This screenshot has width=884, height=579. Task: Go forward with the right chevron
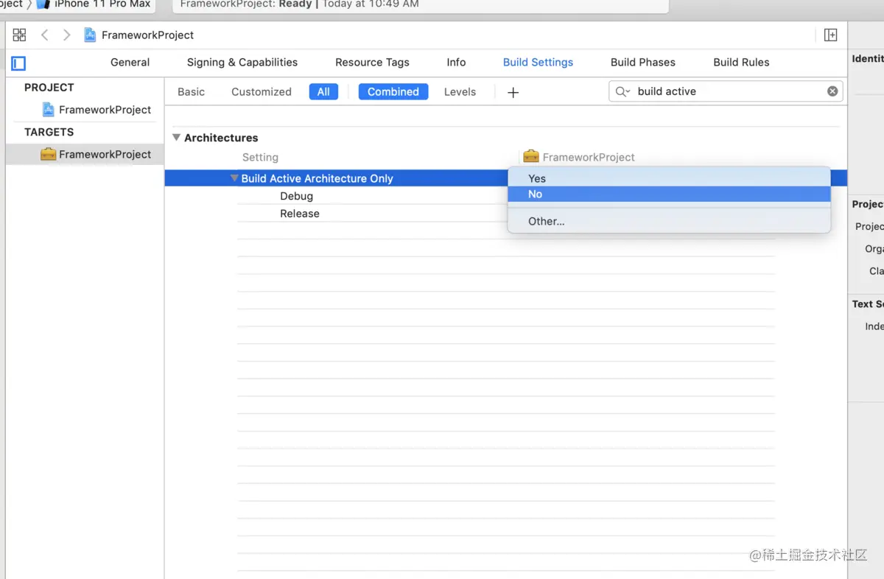(66, 35)
